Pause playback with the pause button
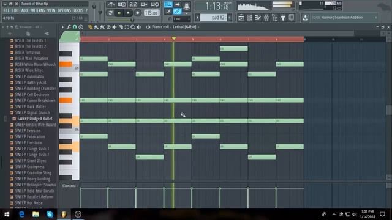This screenshot has height=220, width=392. pos(119,13)
